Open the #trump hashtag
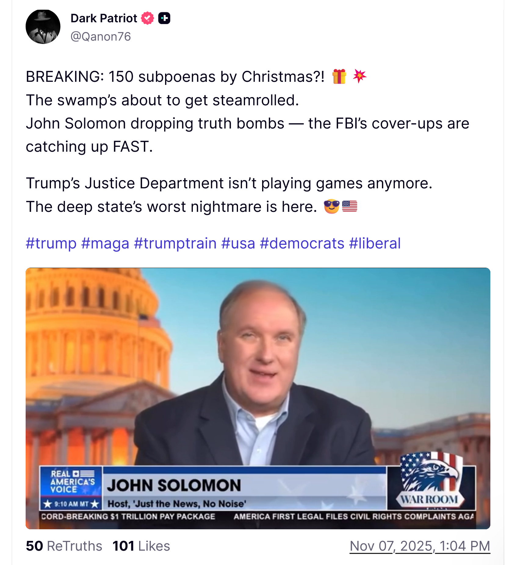The width and height of the screenshot is (505, 565). 51,243
